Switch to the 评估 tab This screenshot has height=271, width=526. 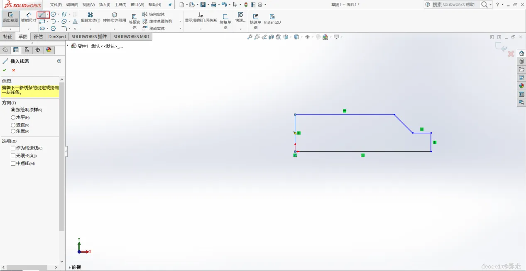38,37
